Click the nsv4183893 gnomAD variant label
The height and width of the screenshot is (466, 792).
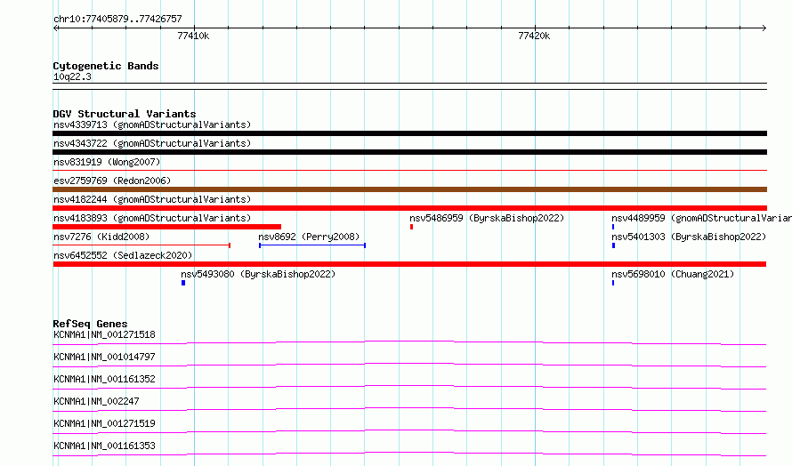point(152,218)
